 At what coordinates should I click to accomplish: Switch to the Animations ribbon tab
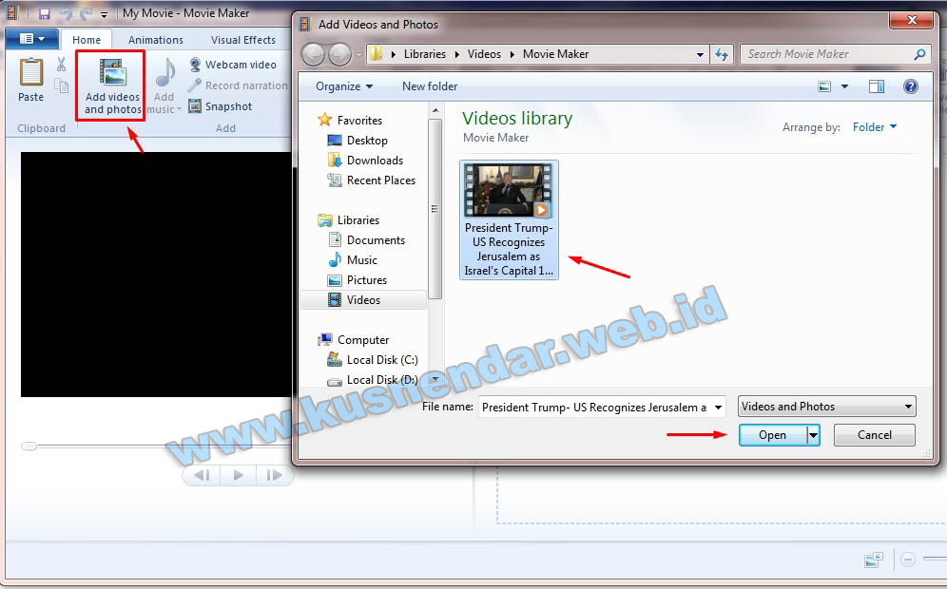[x=155, y=40]
